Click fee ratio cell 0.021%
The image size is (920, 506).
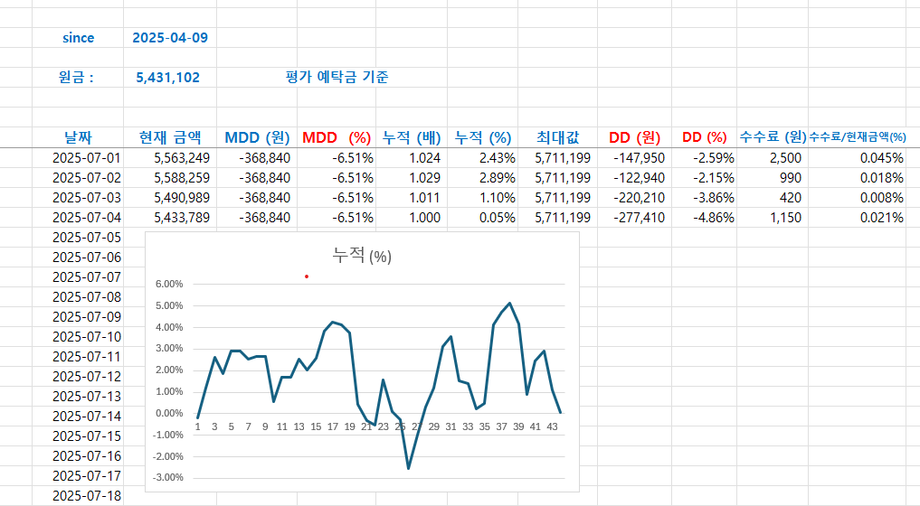coord(858,218)
